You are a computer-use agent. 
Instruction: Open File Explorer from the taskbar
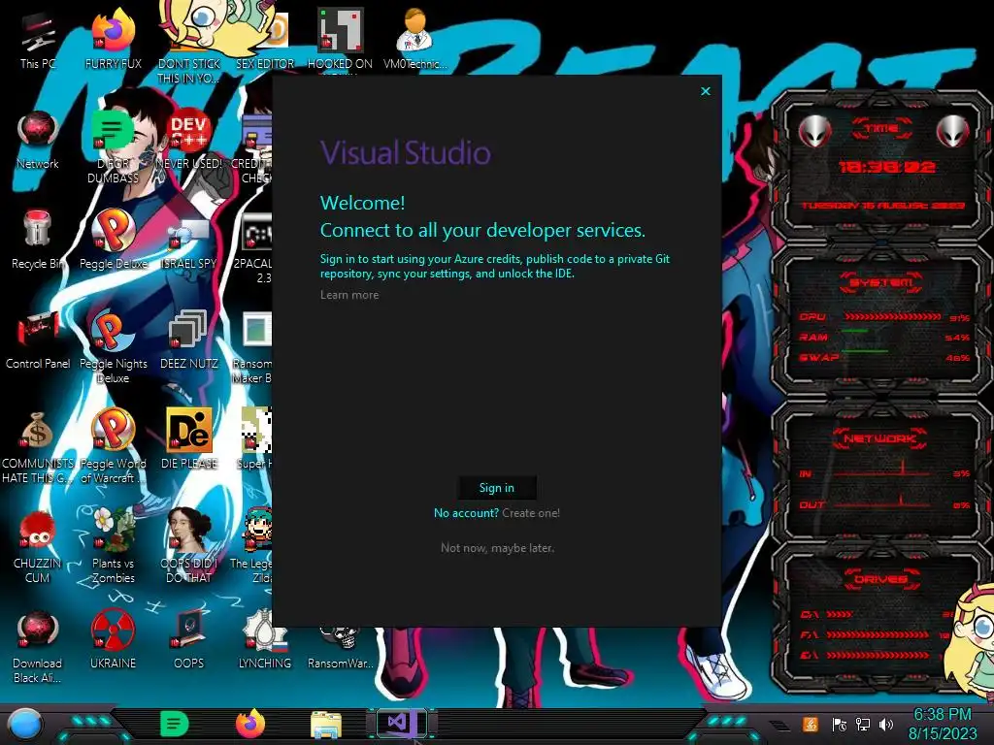coord(326,725)
